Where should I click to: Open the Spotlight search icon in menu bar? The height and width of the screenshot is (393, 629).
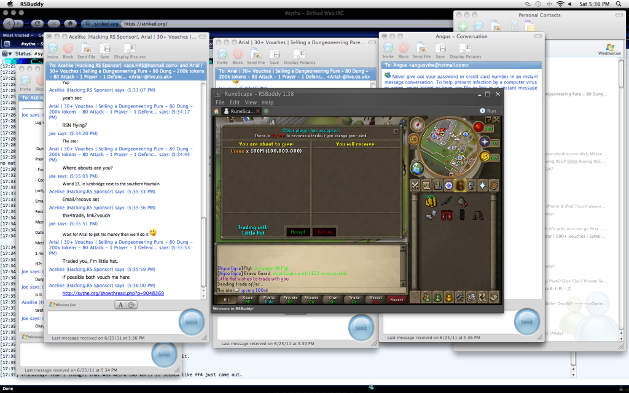click(619, 4)
